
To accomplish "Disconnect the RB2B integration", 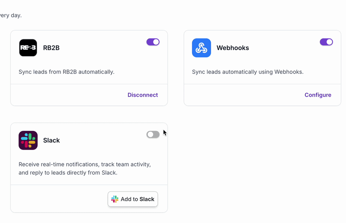I will (x=143, y=95).
